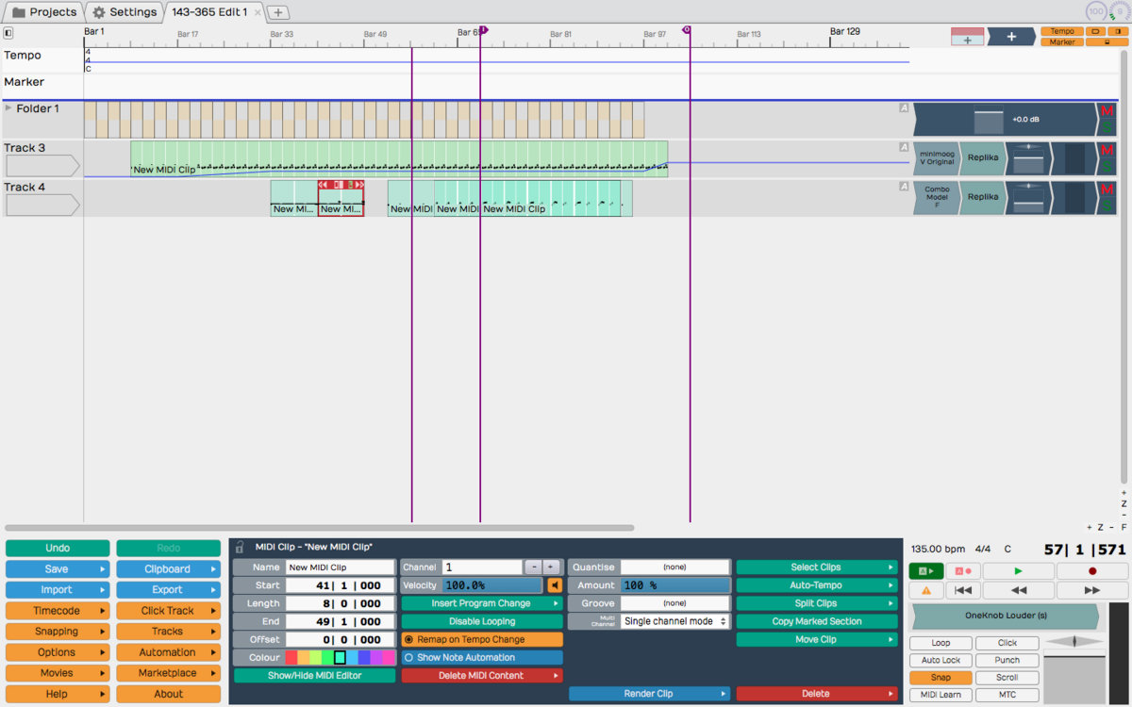Pick the blue swatch in Colour row
1132x707 pixels.
pyautogui.click(x=364, y=657)
